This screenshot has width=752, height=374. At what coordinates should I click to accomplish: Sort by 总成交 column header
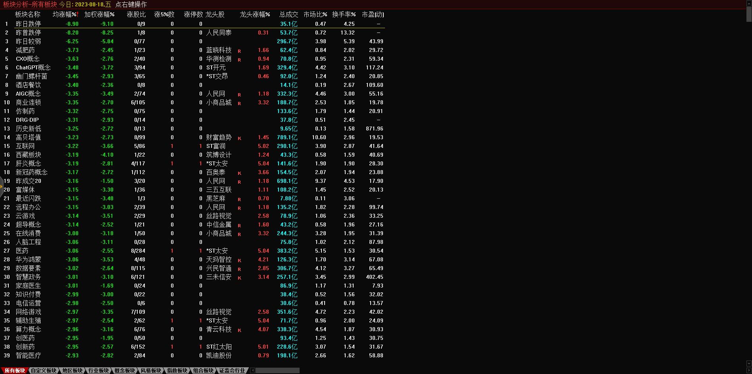pyautogui.click(x=288, y=14)
